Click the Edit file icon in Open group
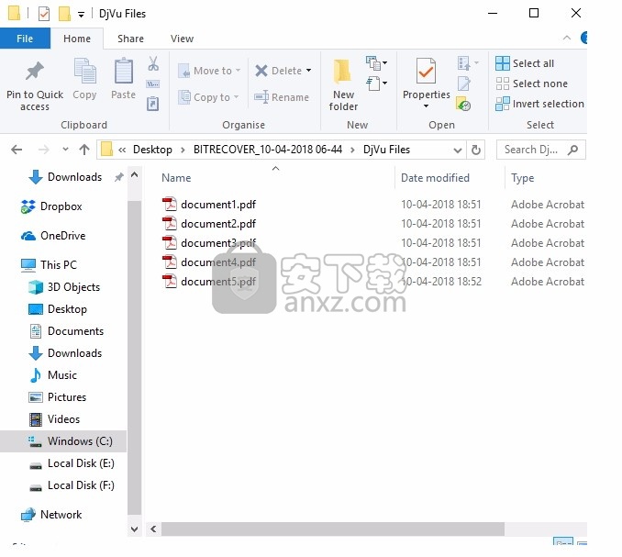Viewport: 622px width, 557px height. pos(463,84)
